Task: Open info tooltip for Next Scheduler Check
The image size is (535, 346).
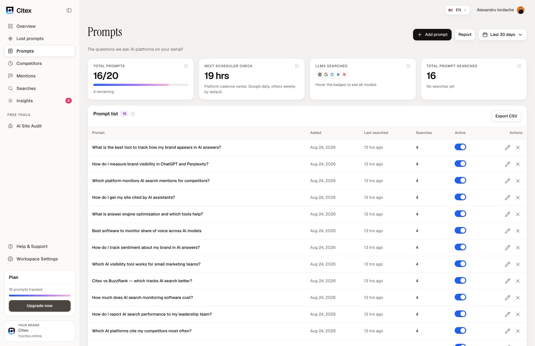Action: [x=297, y=66]
